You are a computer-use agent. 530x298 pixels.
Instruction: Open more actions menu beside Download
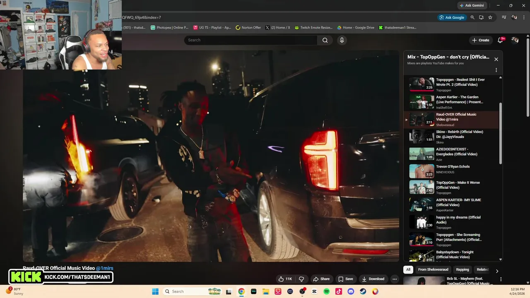395,279
